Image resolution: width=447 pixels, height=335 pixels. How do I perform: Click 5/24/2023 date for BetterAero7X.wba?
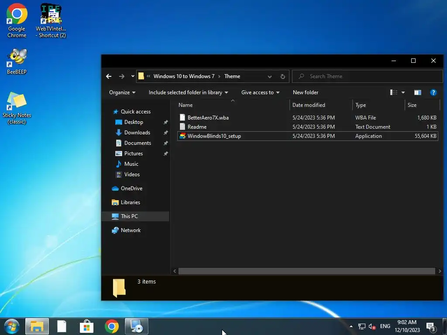[313, 118]
